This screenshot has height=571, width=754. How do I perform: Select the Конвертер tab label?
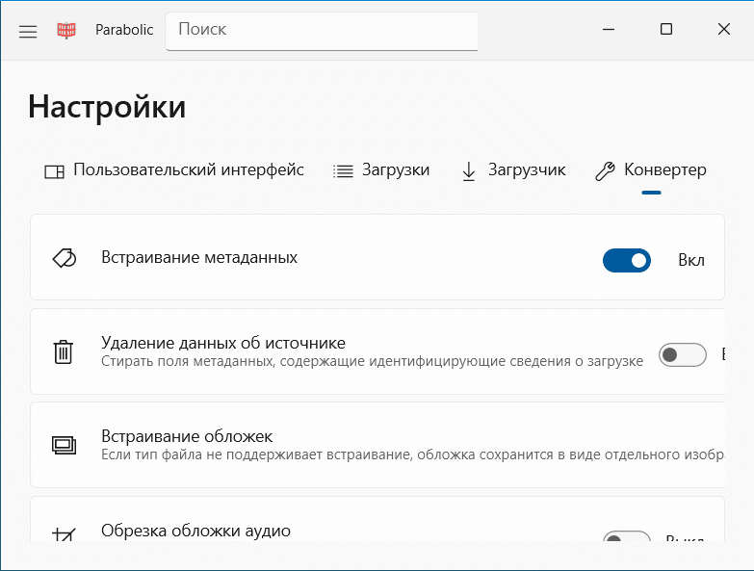pyautogui.click(x=664, y=170)
